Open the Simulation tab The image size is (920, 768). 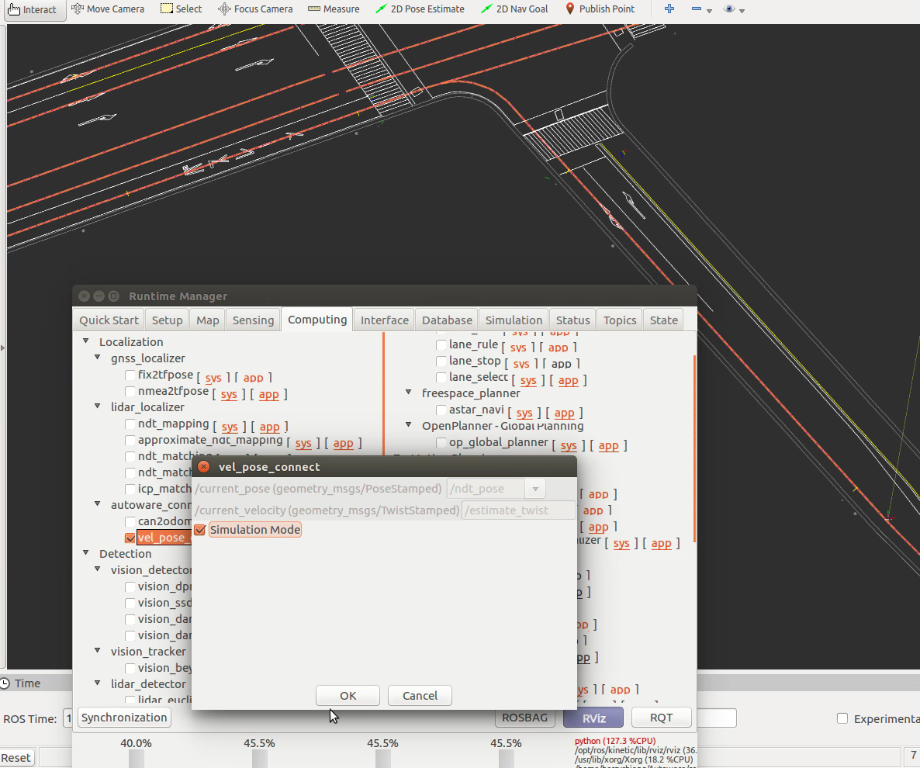point(514,319)
